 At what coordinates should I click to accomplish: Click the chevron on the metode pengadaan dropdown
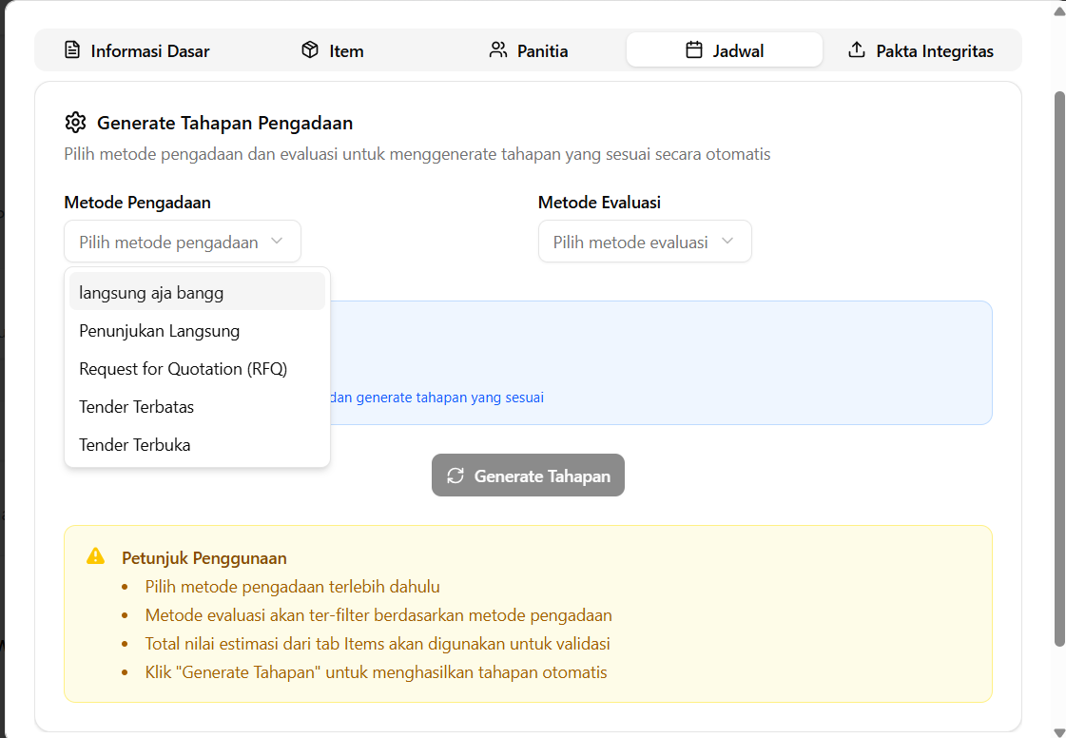pos(277,242)
